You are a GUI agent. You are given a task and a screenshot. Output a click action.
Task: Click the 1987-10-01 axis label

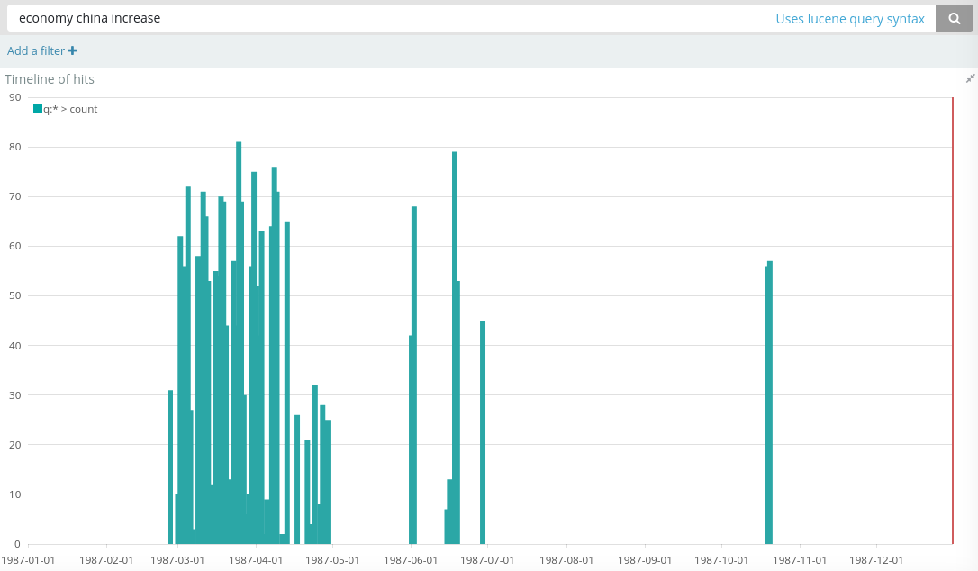click(x=721, y=560)
